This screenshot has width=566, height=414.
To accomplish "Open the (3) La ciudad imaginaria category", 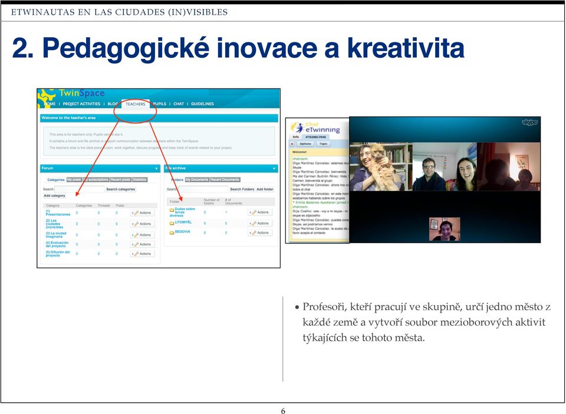I will coord(56,235).
